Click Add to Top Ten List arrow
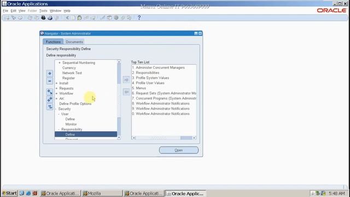The image size is (350, 197). (x=126, y=80)
